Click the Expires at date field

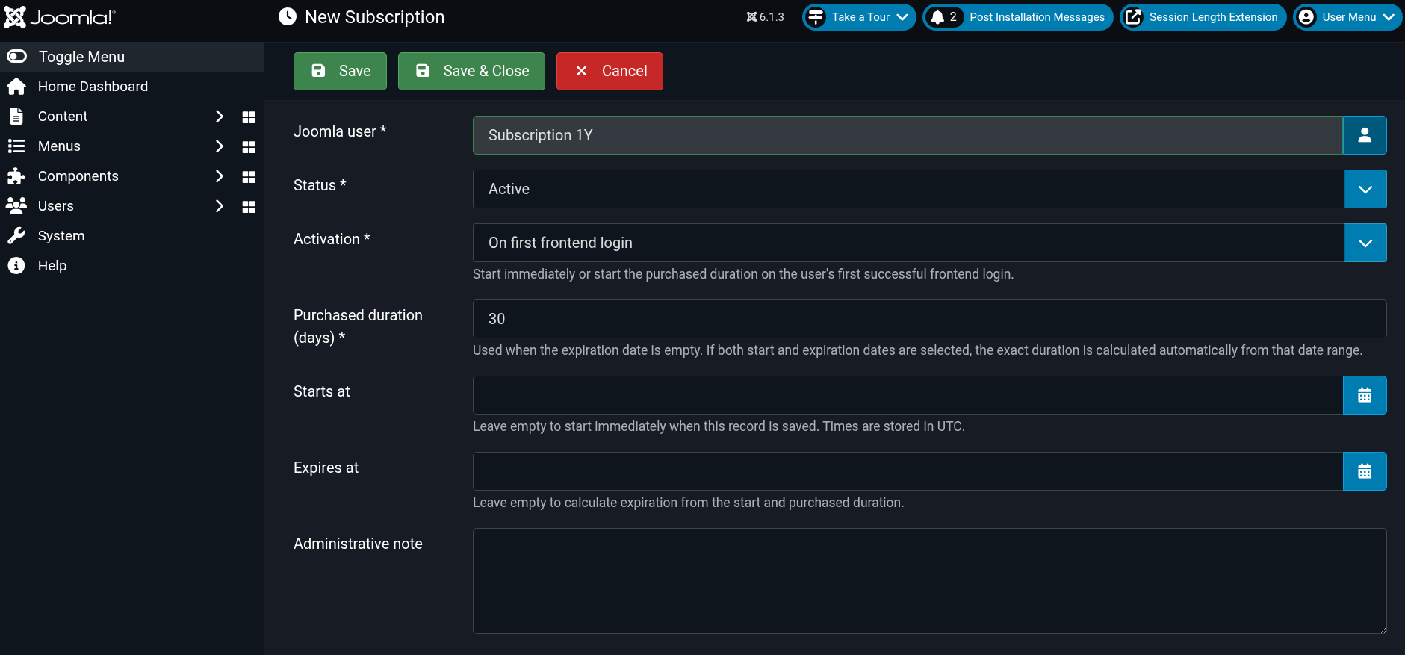pyautogui.click(x=908, y=471)
